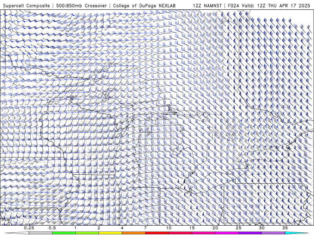The width and height of the screenshot is (314, 235).
Task: Click the "500:850mb Crossover" header label
Action: (81, 5)
